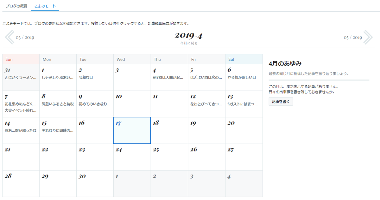Screen dimensions: 380x200
Task: Open post それなりに興味の on April 15
Action: [58, 130]
